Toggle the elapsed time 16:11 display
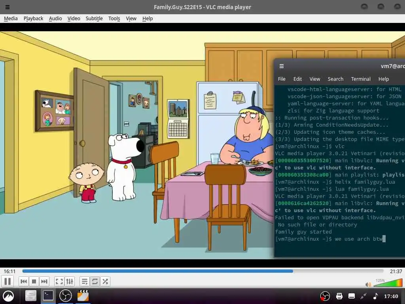The width and height of the screenshot is (405, 304). point(9,271)
